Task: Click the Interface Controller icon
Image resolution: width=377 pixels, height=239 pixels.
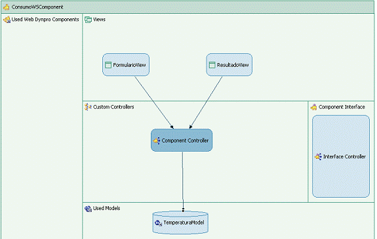Action: point(318,157)
